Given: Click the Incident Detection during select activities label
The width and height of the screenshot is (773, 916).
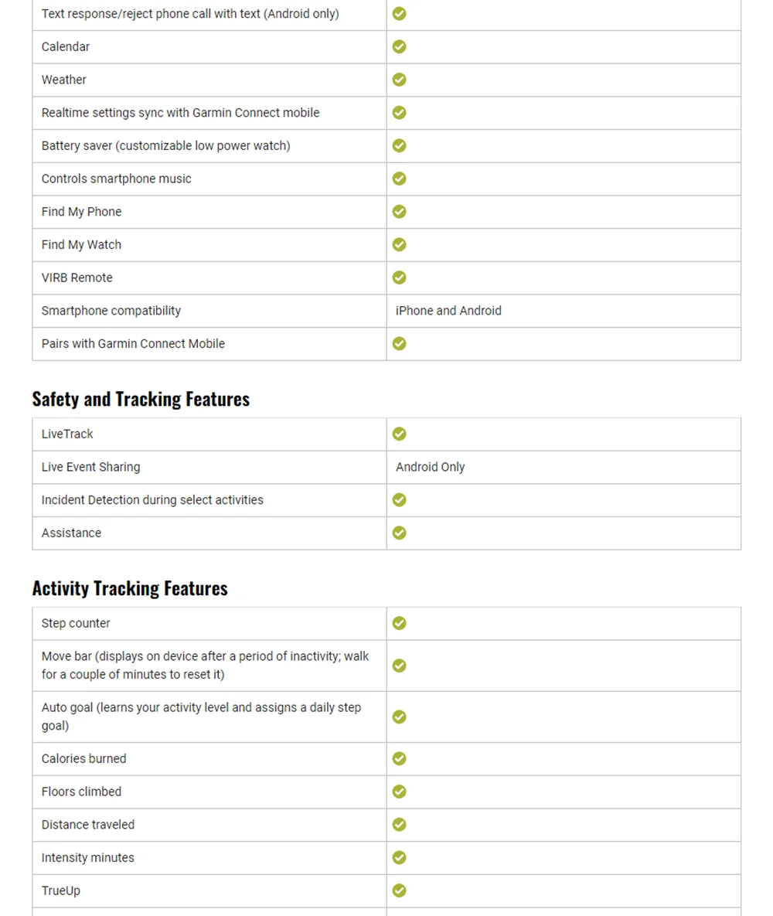Looking at the screenshot, I should coord(152,500).
